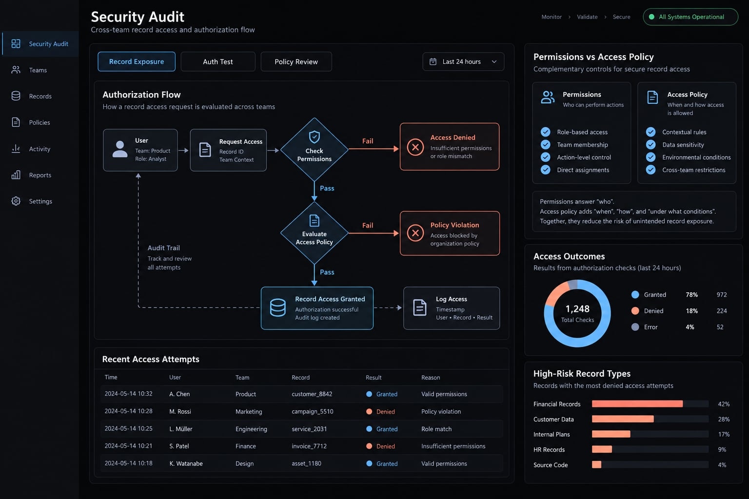Expand the Last 24 hours dropdown
Screen dimensions: 749x499
(x=463, y=61)
